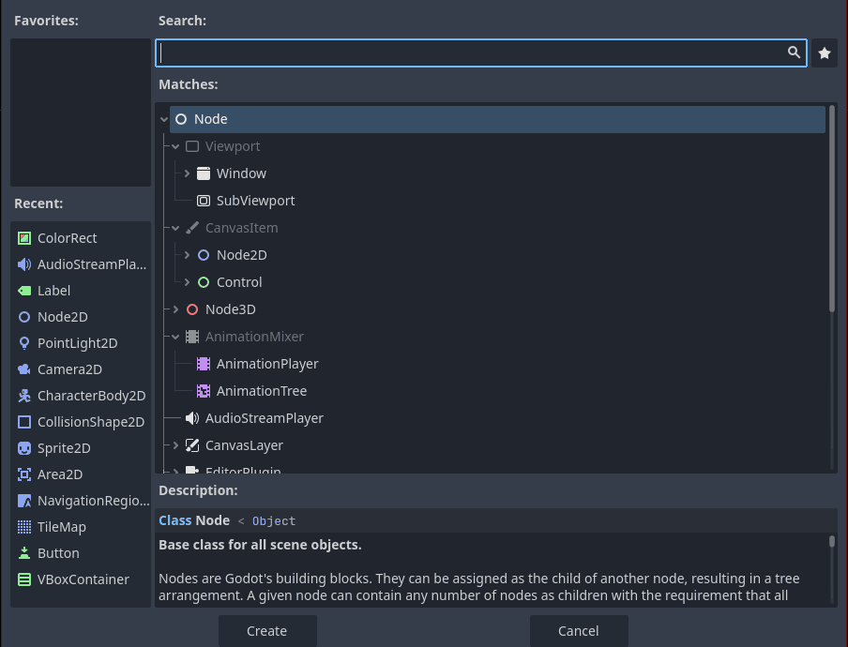Click the AudioStreamPlayer speaker icon in Recent
Viewport: 848px width, 647px height.
[x=24, y=264]
